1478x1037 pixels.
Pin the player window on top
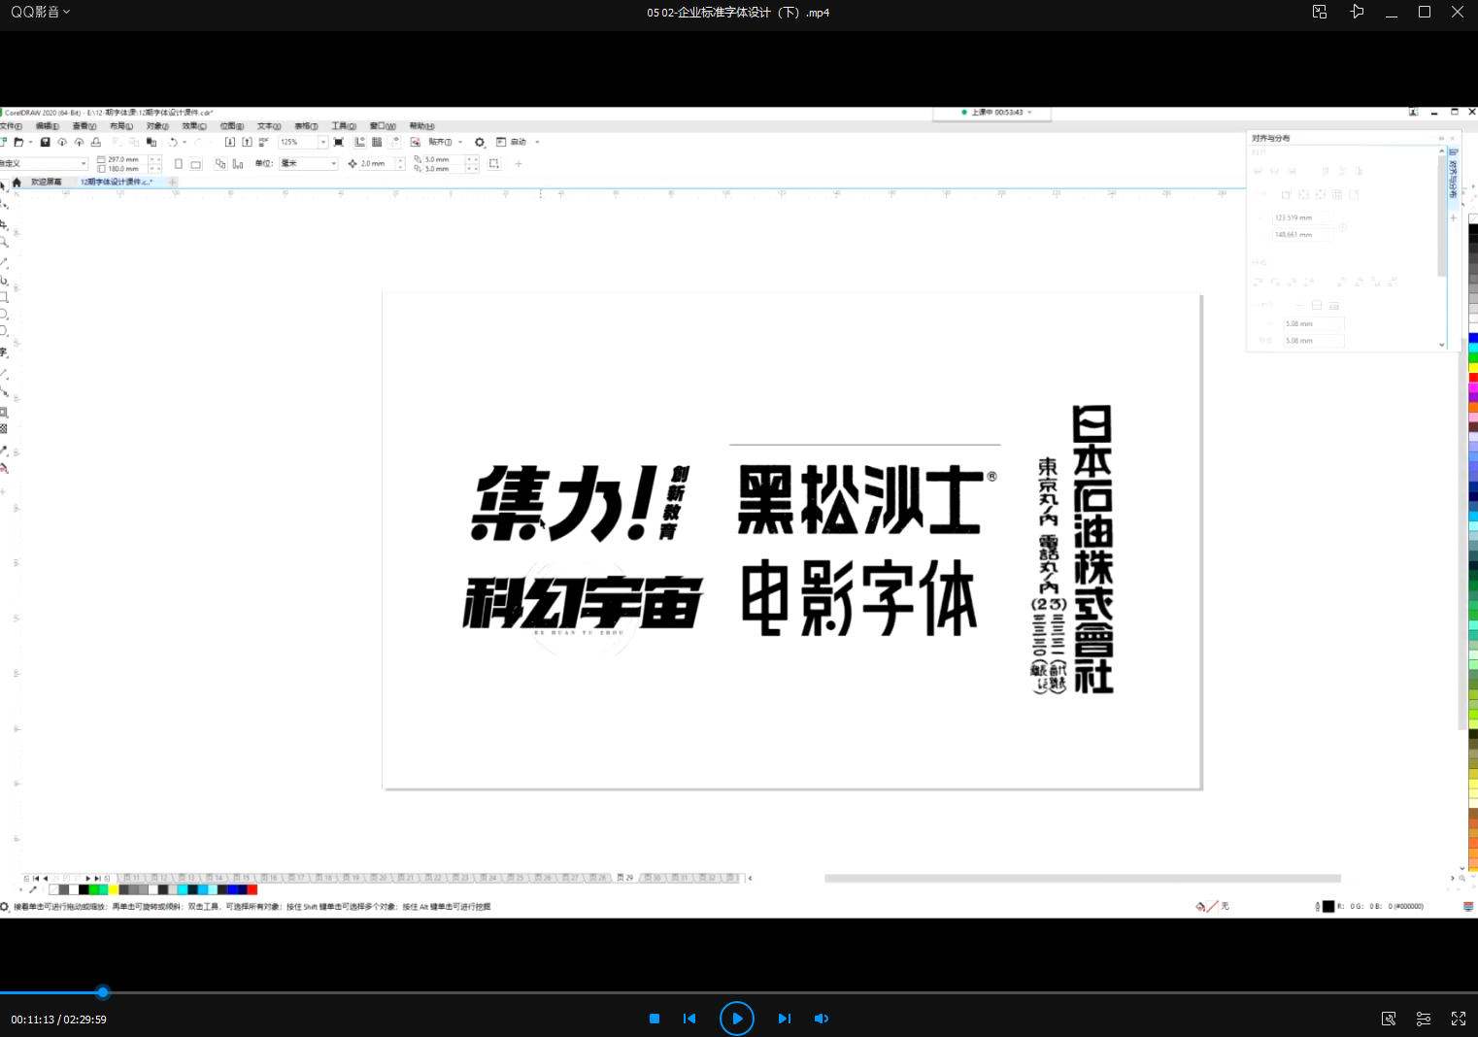click(1357, 12)
